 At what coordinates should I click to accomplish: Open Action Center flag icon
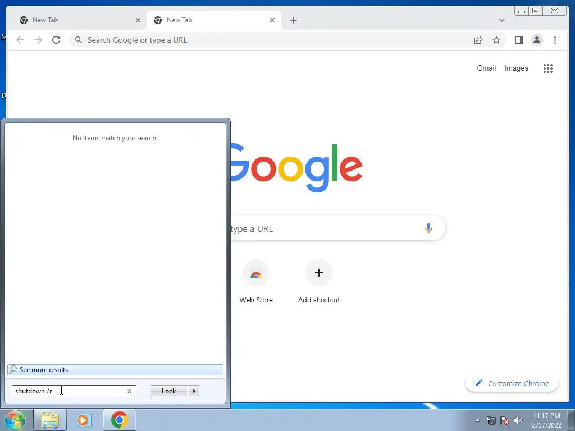pyautogui.click(x=505, y=420)
